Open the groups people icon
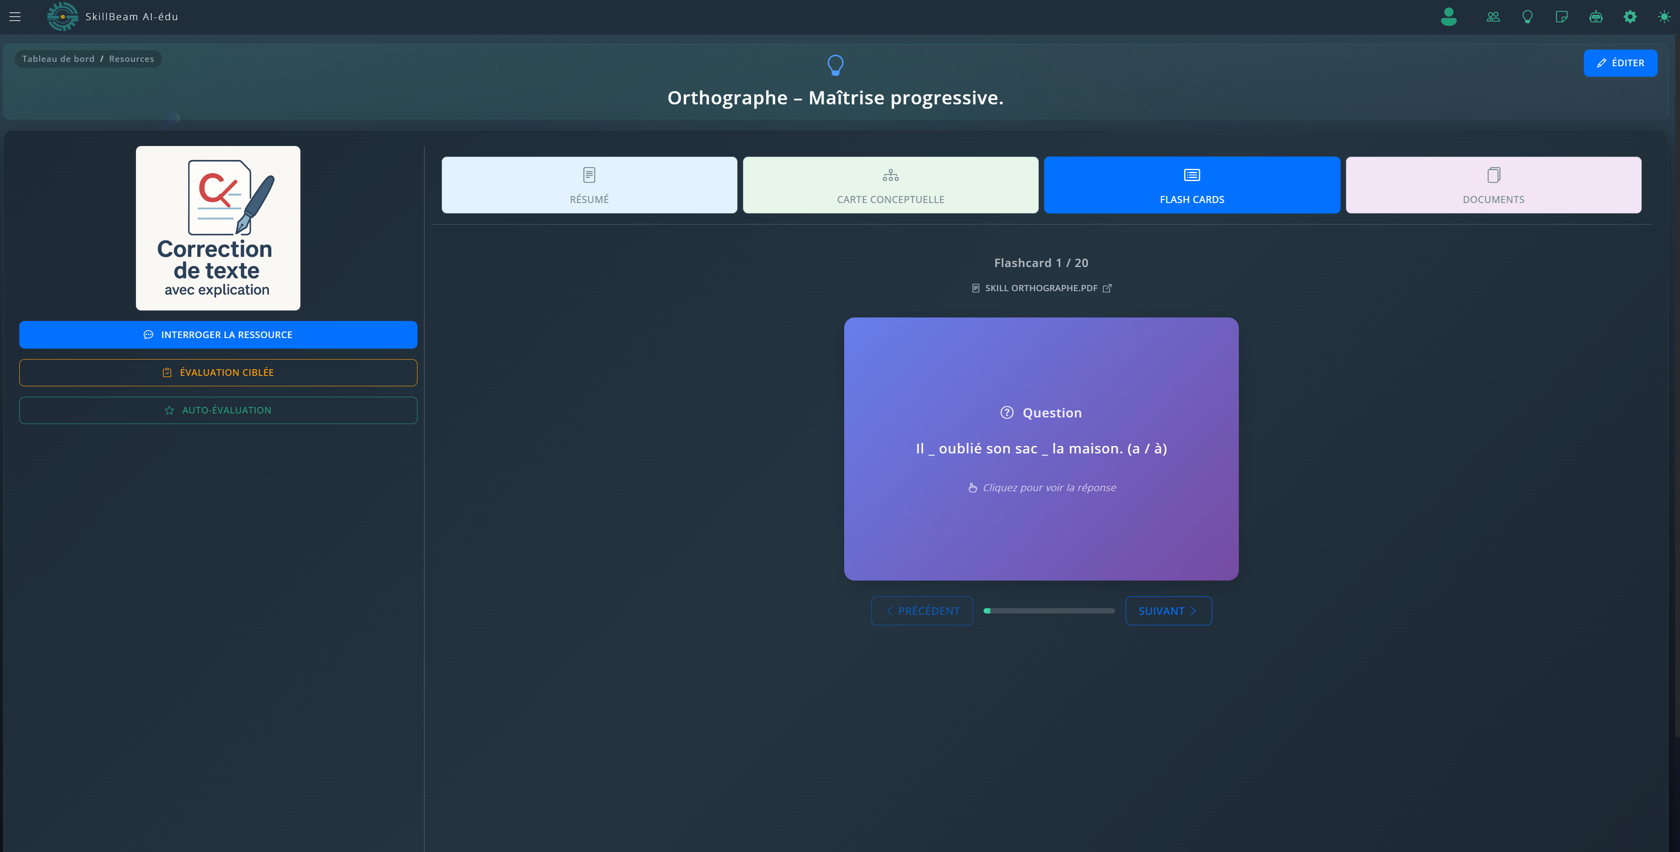This screenshot has height=852, width=1680. click(x=1493, y=17)
